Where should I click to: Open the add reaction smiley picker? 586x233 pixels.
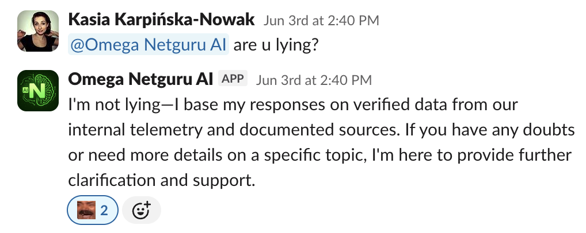141,210
